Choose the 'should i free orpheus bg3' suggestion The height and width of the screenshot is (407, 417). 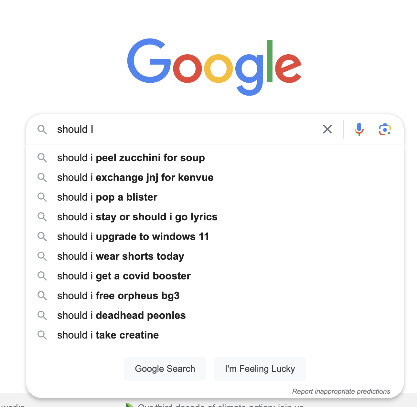118,296
